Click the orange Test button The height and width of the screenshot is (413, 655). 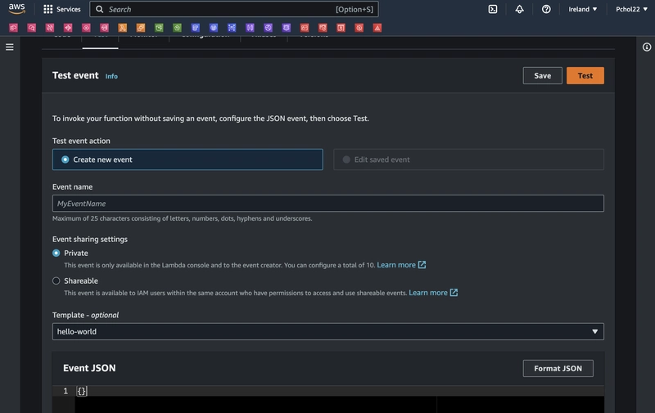(x=585, y=75)
